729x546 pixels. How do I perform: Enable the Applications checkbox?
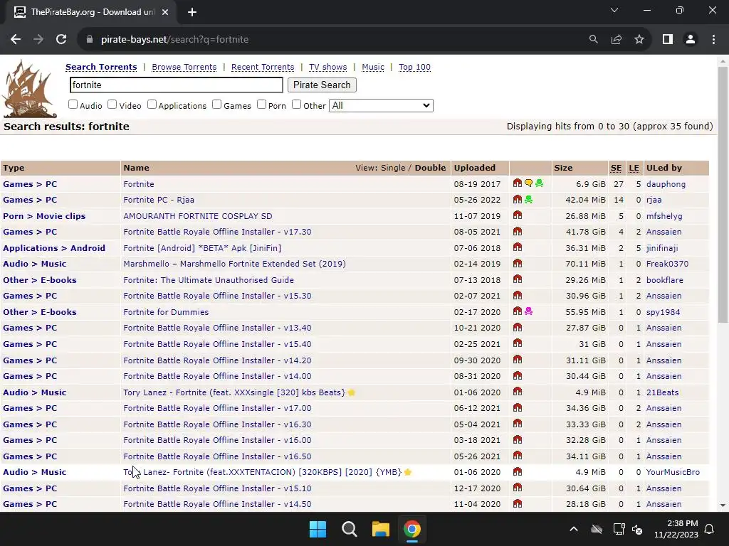click(152, 105)
